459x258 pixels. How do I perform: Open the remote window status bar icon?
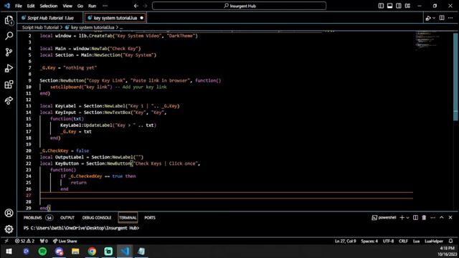(x=6, y=241)
